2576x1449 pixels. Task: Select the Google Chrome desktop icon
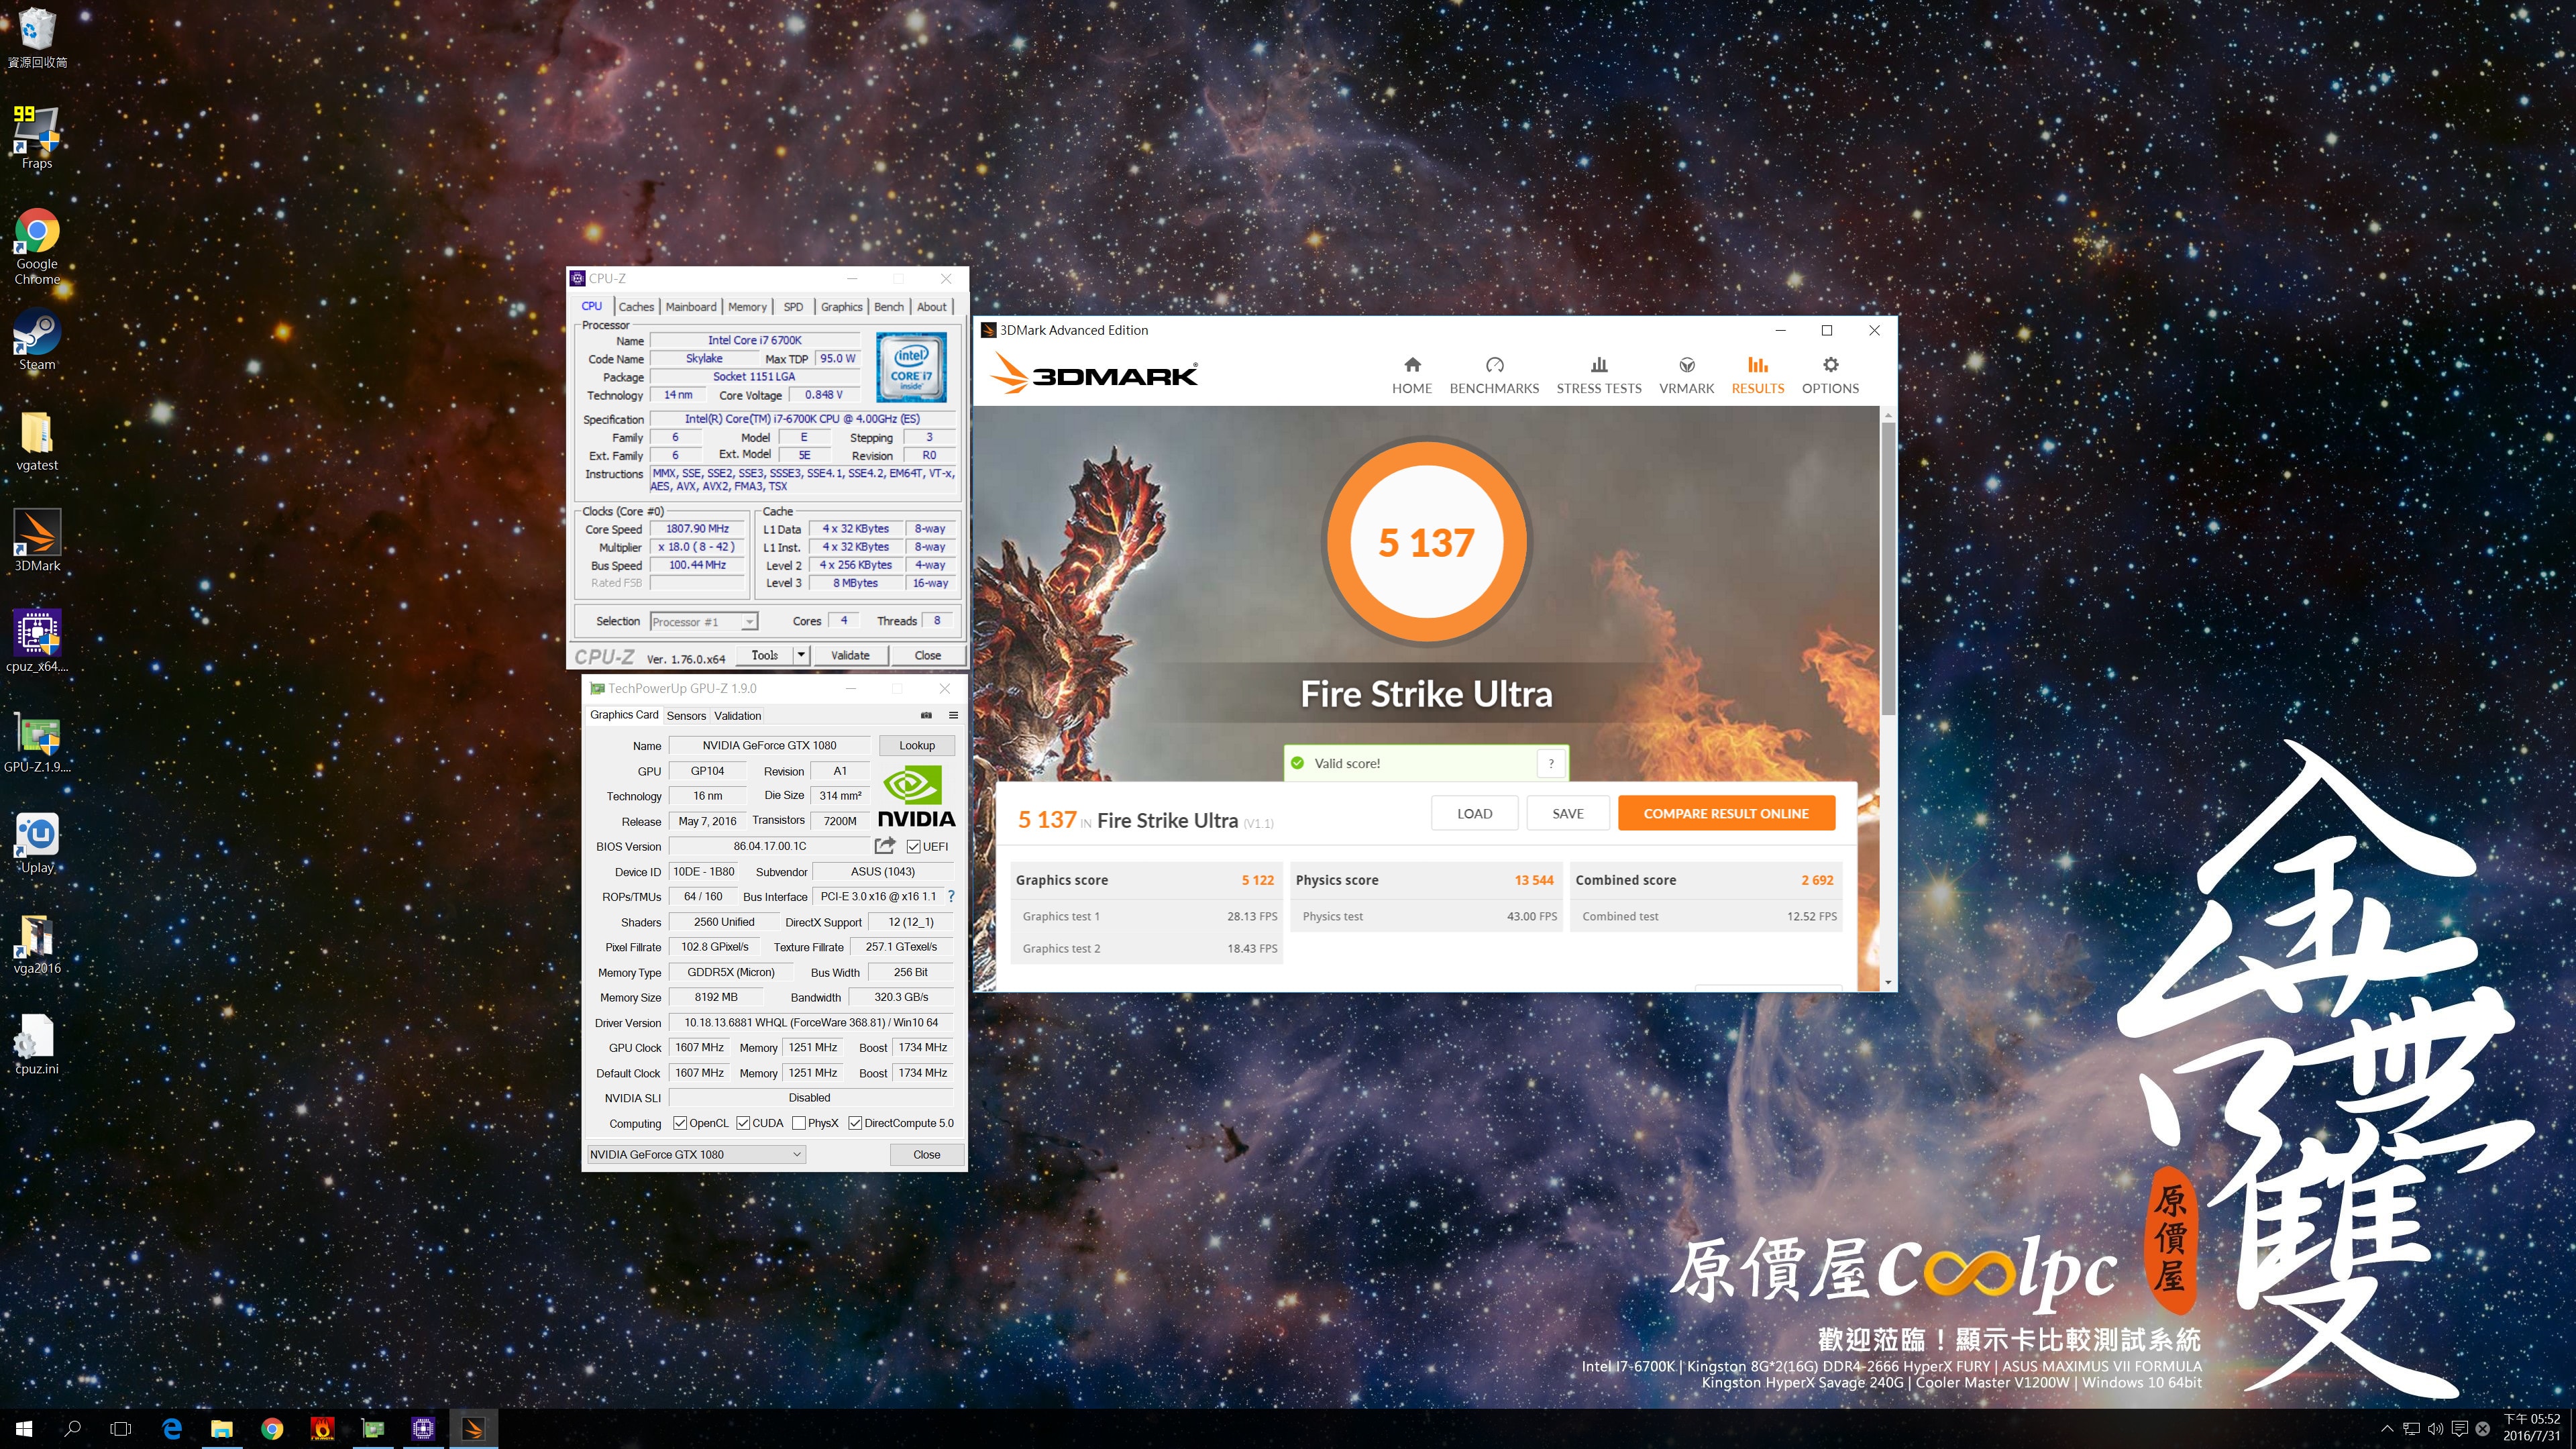coord(37,246)
